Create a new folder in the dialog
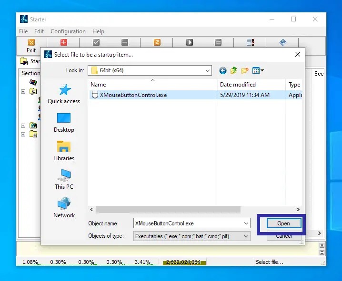 (x=245, y=70)
